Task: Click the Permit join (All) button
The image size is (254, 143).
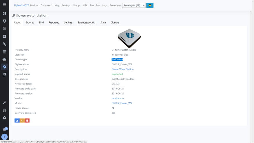Action: 132,6
